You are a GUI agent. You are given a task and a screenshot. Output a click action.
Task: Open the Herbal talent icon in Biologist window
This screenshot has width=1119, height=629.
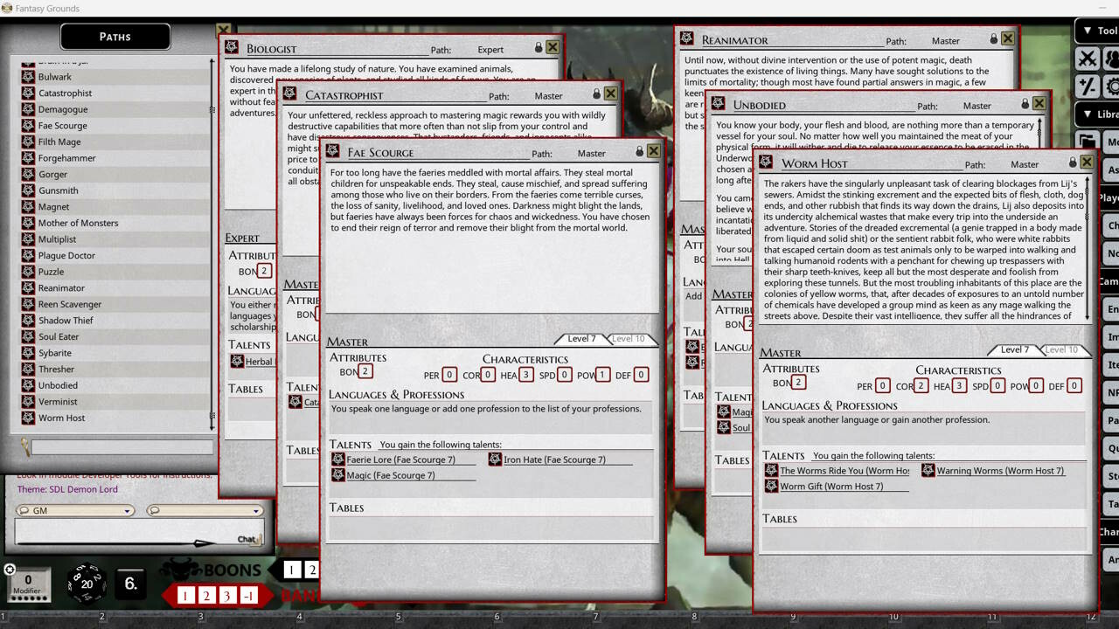tap(237, 362)
